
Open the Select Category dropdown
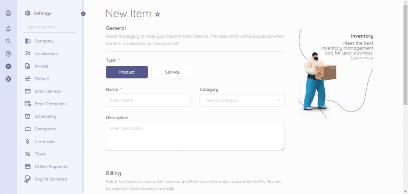[x=242, y=100]
